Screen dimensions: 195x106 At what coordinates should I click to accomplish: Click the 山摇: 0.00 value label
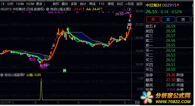pos(34,75)
